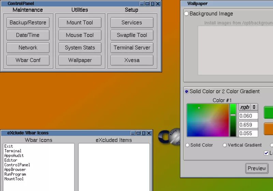
Task: Click the orange color #2 swatch
Action: (269, 129)
